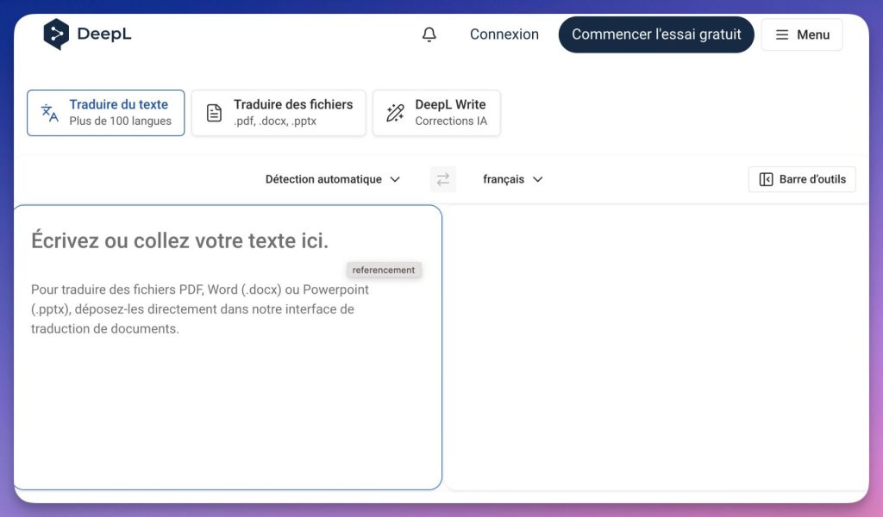Select the referencement suggestion chip
Image resolution: width=883 pixels, height=517 pixels.
click(384, 269)
